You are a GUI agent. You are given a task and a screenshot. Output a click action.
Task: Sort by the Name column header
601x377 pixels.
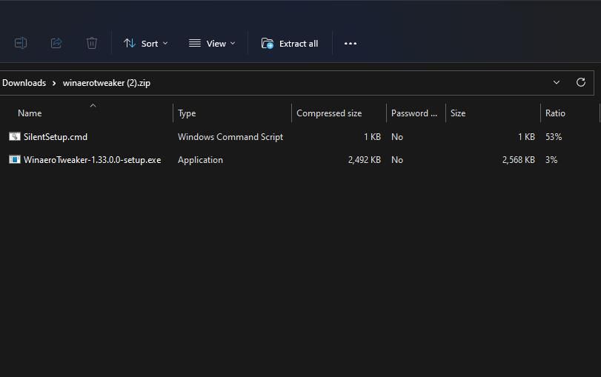(x=30, y=113)
